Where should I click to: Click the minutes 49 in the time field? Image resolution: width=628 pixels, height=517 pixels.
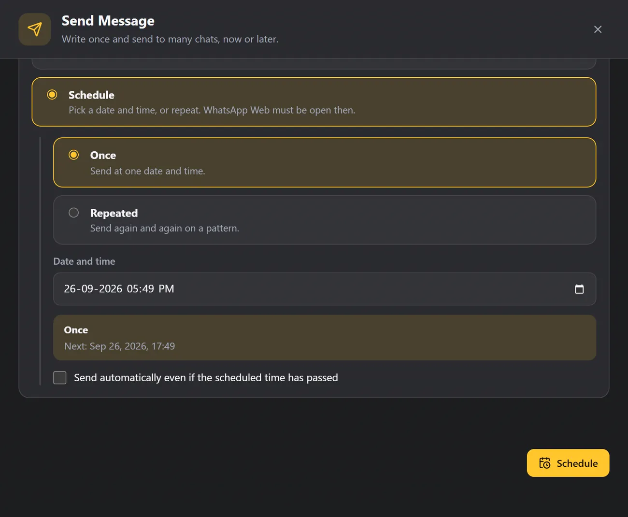coord(148,289)
